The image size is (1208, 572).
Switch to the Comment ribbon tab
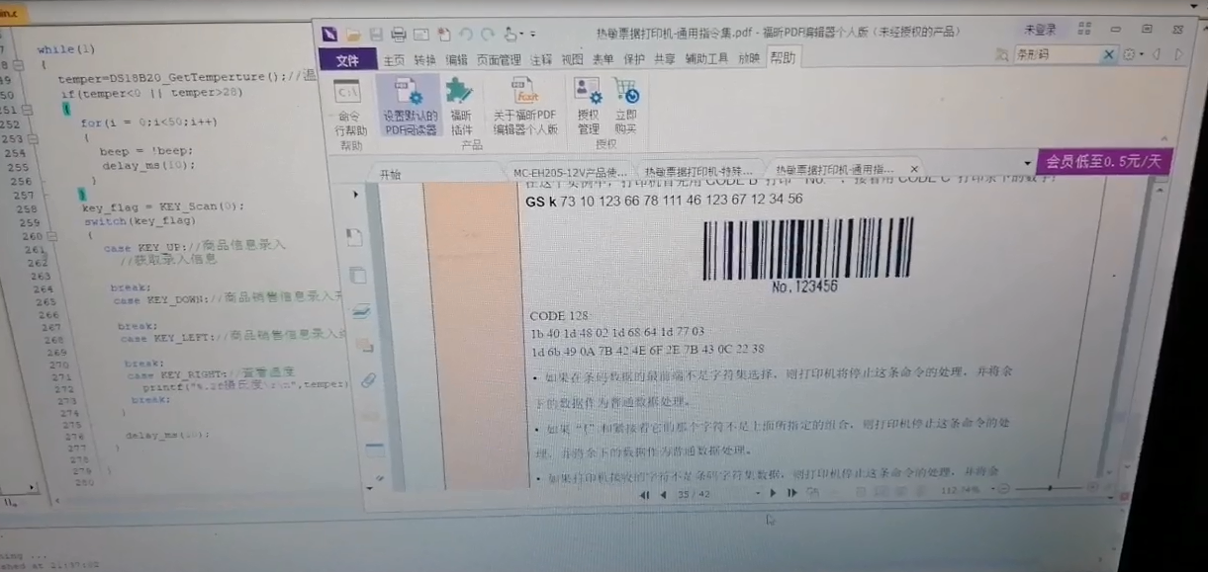click(x=541, y=59)
